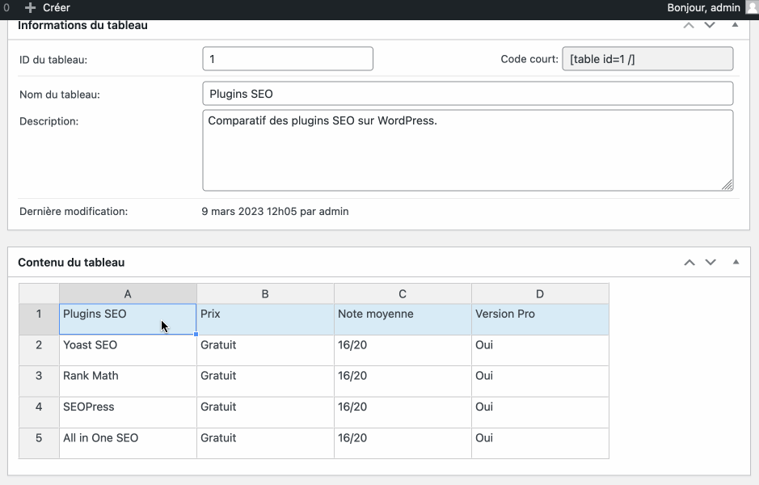Select '16/20' cell in Rank Math row

pos(403,381)
